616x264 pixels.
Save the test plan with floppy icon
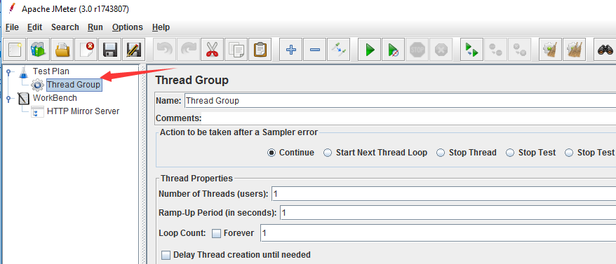(x=110, y=50)
